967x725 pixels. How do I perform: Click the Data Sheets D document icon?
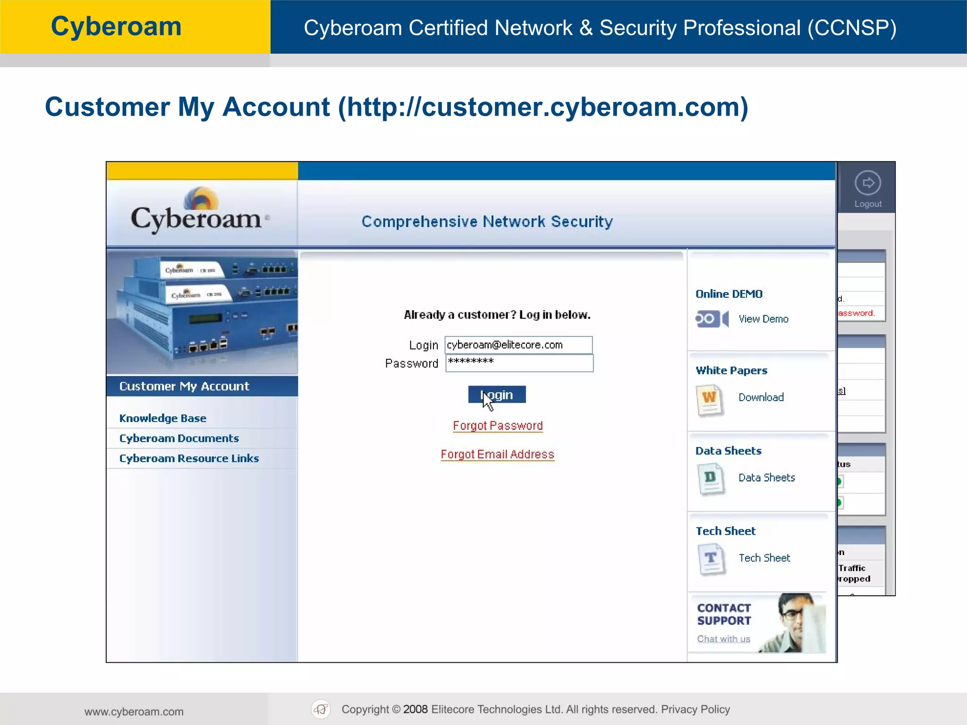pos(711,480)
